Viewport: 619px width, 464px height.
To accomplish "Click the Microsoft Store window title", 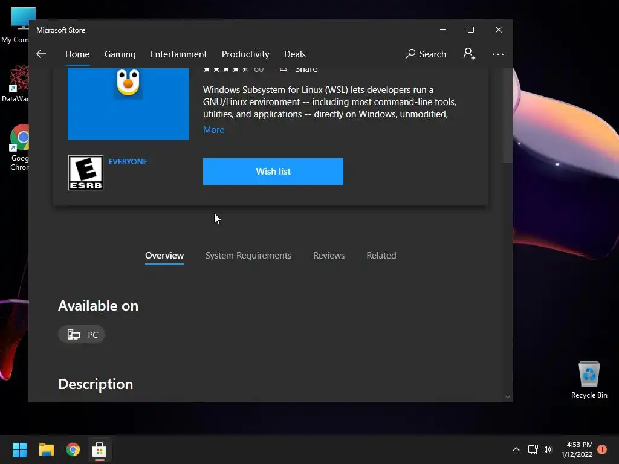I will tap(61, 30).
